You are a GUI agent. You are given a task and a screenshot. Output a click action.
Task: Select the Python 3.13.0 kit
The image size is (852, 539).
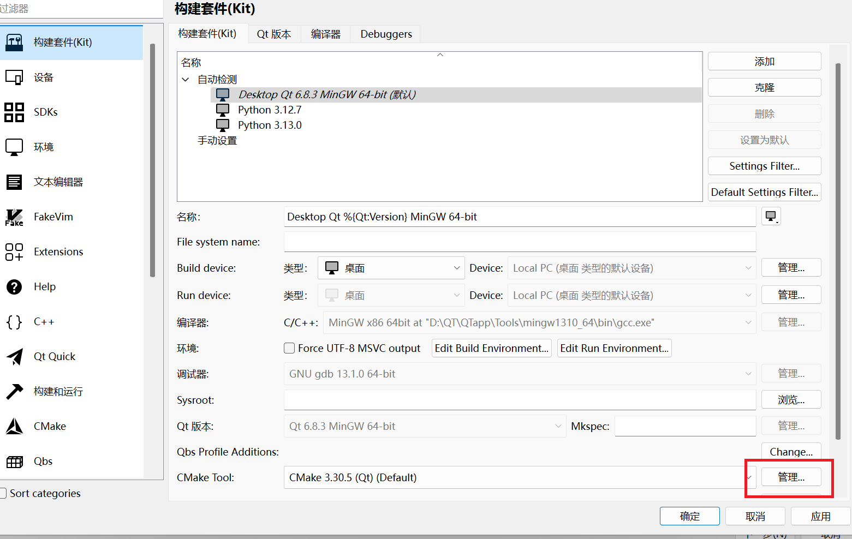point(270,125)
